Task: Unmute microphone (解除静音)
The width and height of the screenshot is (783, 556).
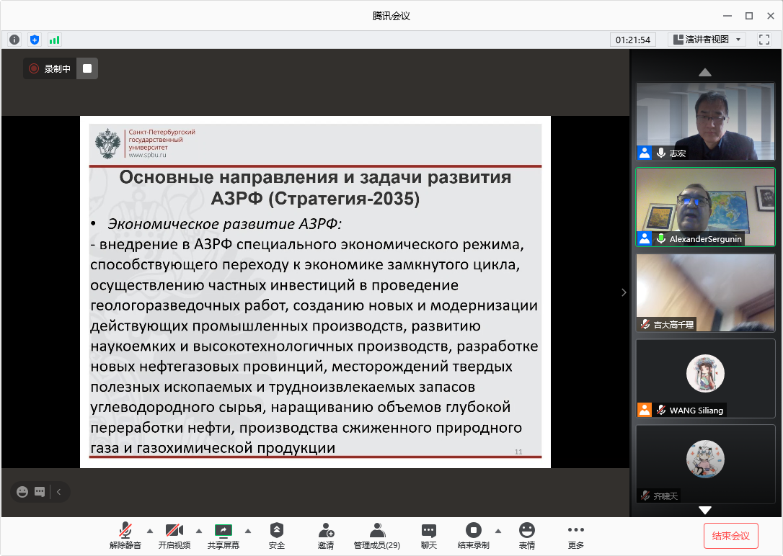Action: coord(125,536)
